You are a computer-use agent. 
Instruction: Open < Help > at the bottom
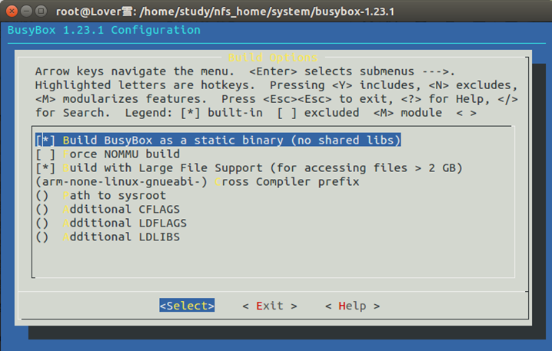[x=352, y=306]
